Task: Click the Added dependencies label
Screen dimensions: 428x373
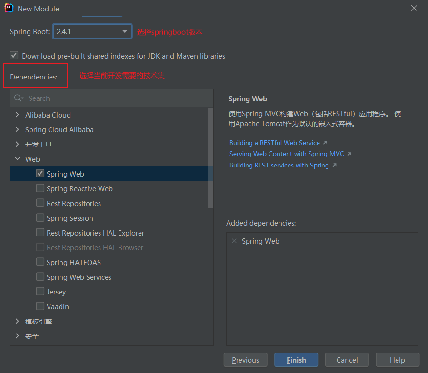Action: (x=261, y=223)
